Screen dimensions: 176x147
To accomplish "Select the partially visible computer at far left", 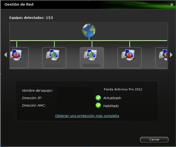I will point(19,58).
